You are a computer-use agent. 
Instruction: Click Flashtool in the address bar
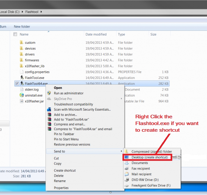[32, 12]
